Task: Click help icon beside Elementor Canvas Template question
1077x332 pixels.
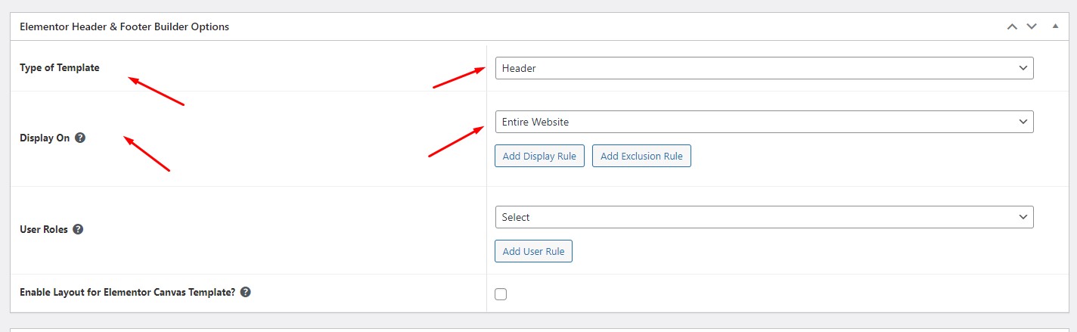Action: click(x=245, y=292)
